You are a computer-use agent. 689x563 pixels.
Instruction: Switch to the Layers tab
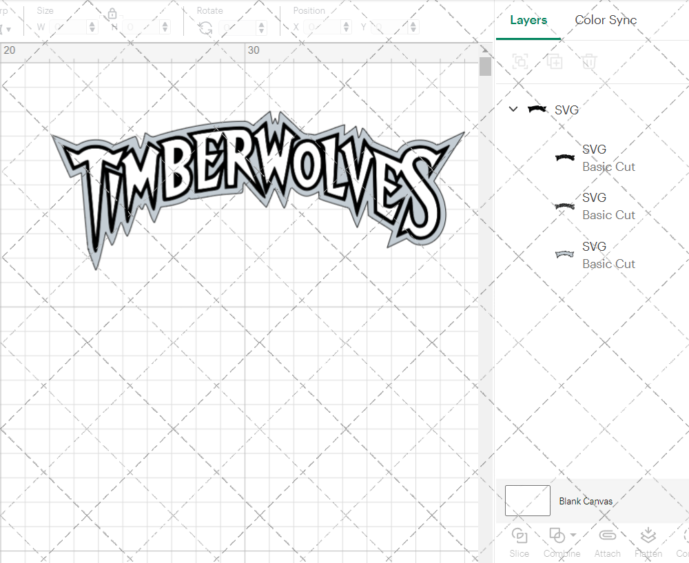pos(528,20)
